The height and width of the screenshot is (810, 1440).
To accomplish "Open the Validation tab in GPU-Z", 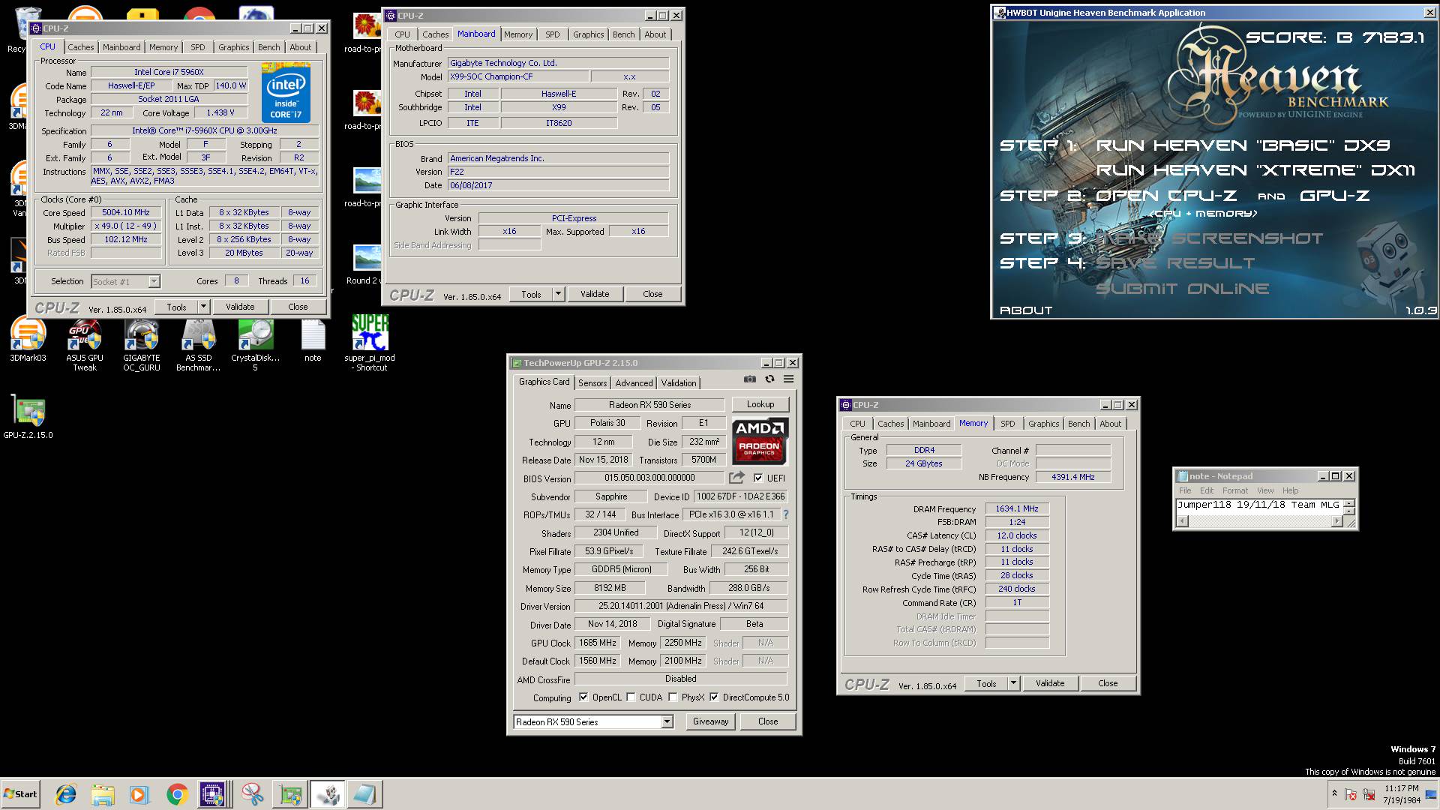I will 678,382.
